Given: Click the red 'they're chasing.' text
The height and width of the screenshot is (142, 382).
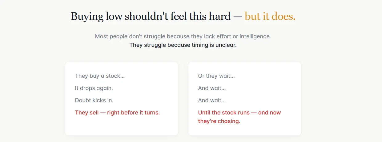Looking at the screenshot, I should [x=219, y=121].
